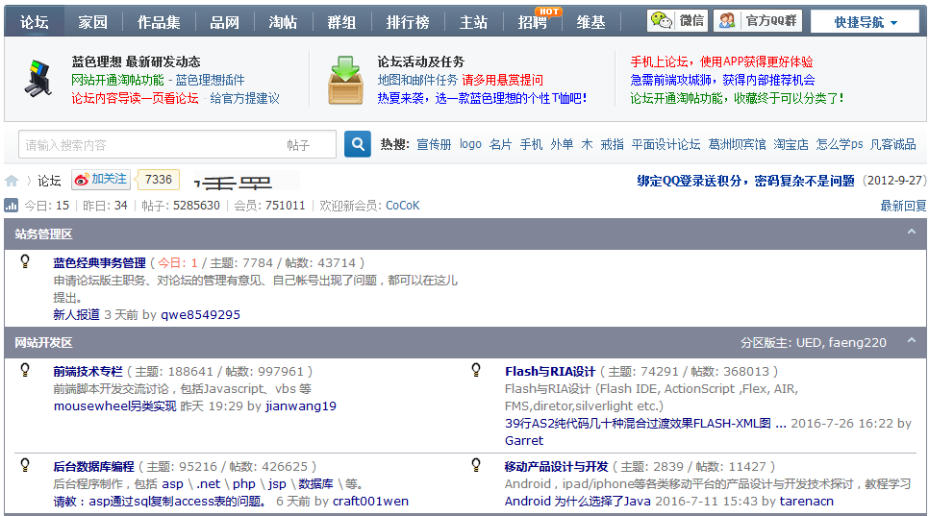Switch to the 家园 navigation tab
This screenshot has width=929, height=516.
(93, 22)
